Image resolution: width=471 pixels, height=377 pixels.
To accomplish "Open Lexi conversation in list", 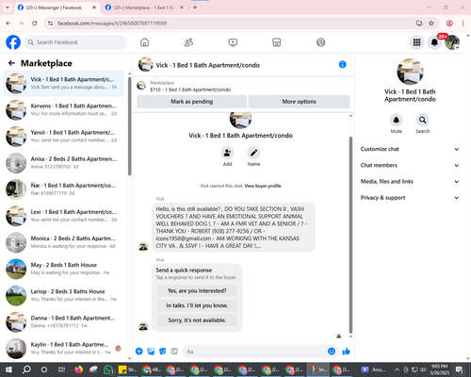I will tap(64, 216).
